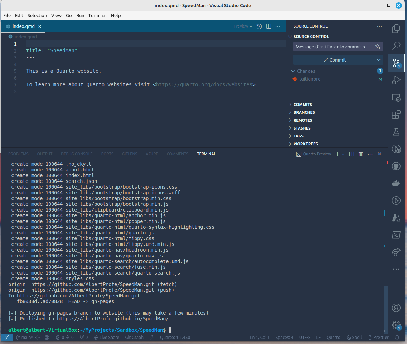Open Preview dropdown in editor toolbar
Image resolution: width=407 pixels, height=344 pixels.
[x=243, y=26]
